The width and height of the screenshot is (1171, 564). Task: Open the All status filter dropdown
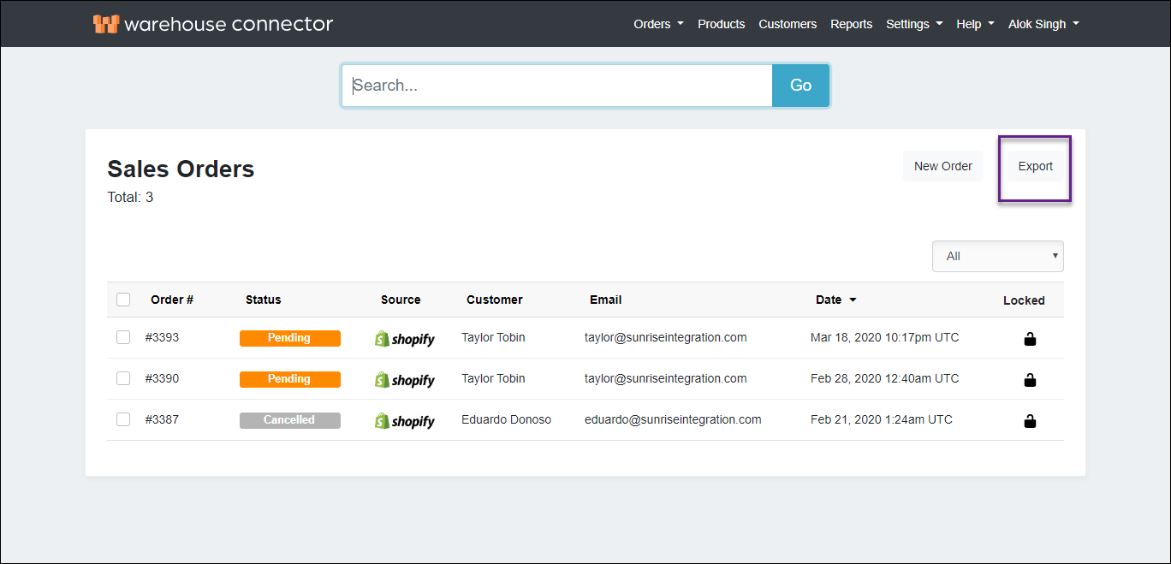coord(997,256)
